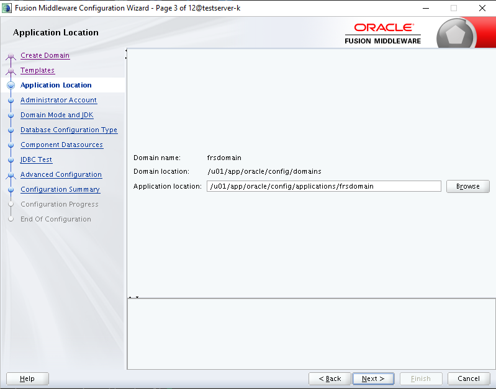Proceed with the Next button
Screen dimensions: 496x389
pos(373,378)
